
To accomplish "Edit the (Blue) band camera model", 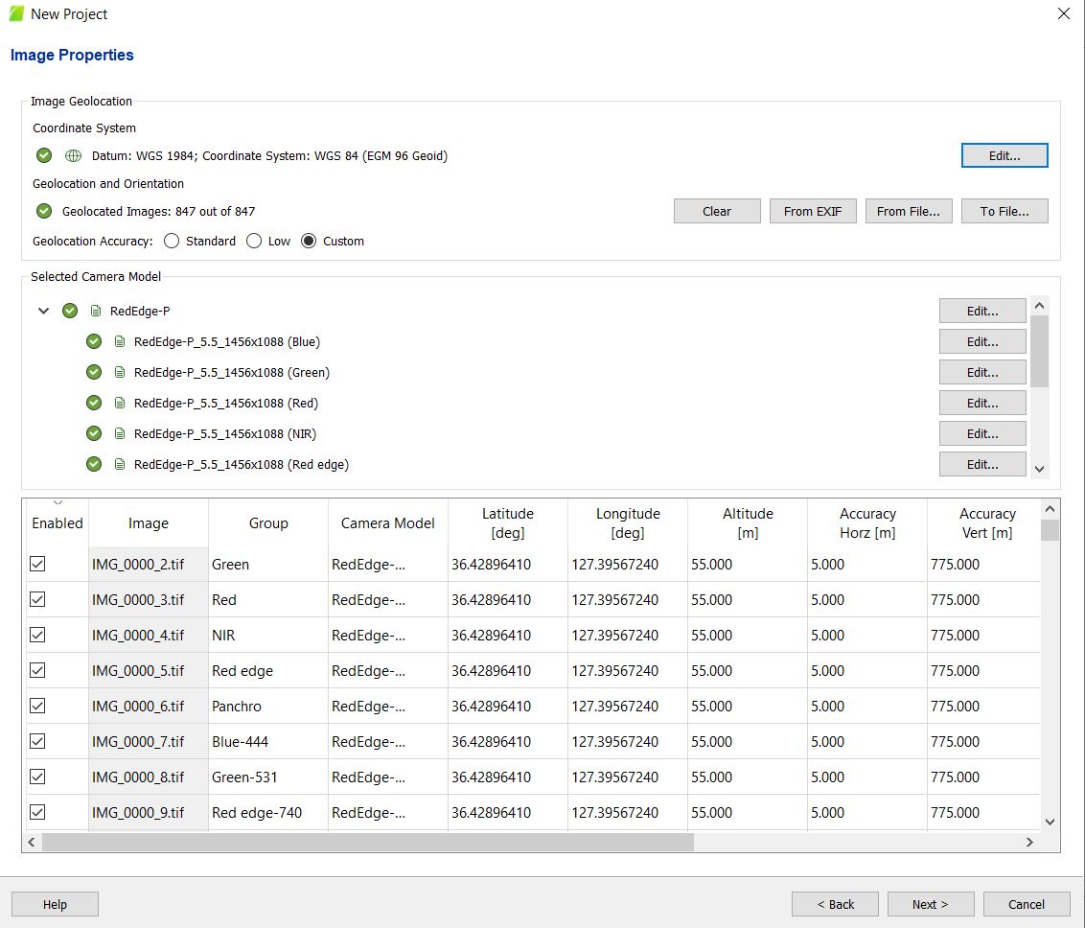I will tap(981, 341).
